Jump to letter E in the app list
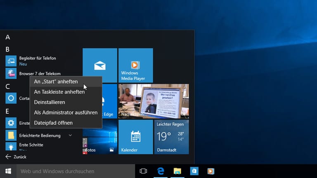Screen dimensions: 317x178 tap(7, 111)
